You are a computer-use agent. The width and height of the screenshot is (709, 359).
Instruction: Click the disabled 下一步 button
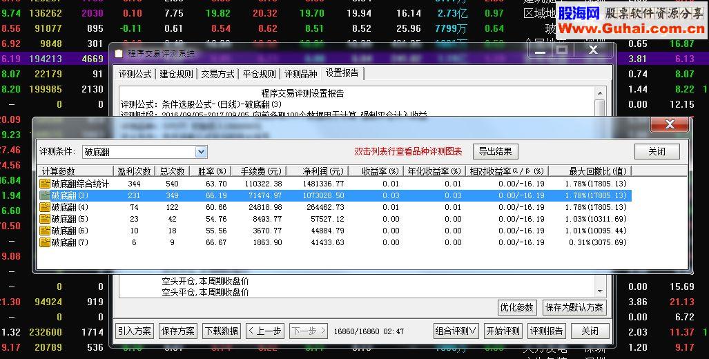click(309, 331)
